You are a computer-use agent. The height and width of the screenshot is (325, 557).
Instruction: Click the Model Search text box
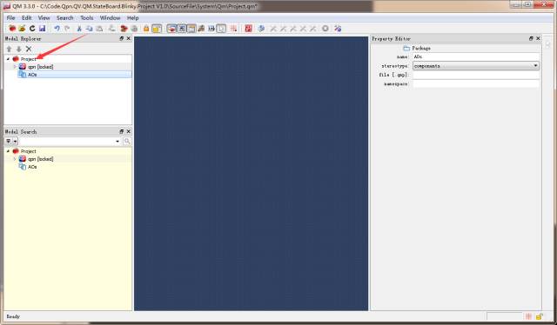(67, 142)
